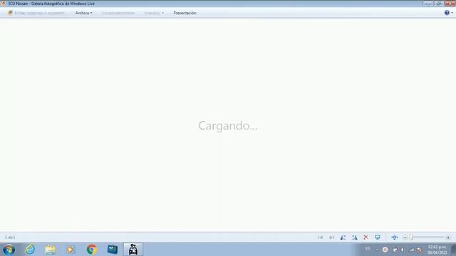The image size is (456, 256).
Task: Open Windows Explorer folder on taskbar
Action: pos(51,250)
